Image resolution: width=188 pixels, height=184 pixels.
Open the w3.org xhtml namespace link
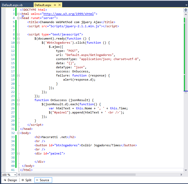[x=69, y=14]
